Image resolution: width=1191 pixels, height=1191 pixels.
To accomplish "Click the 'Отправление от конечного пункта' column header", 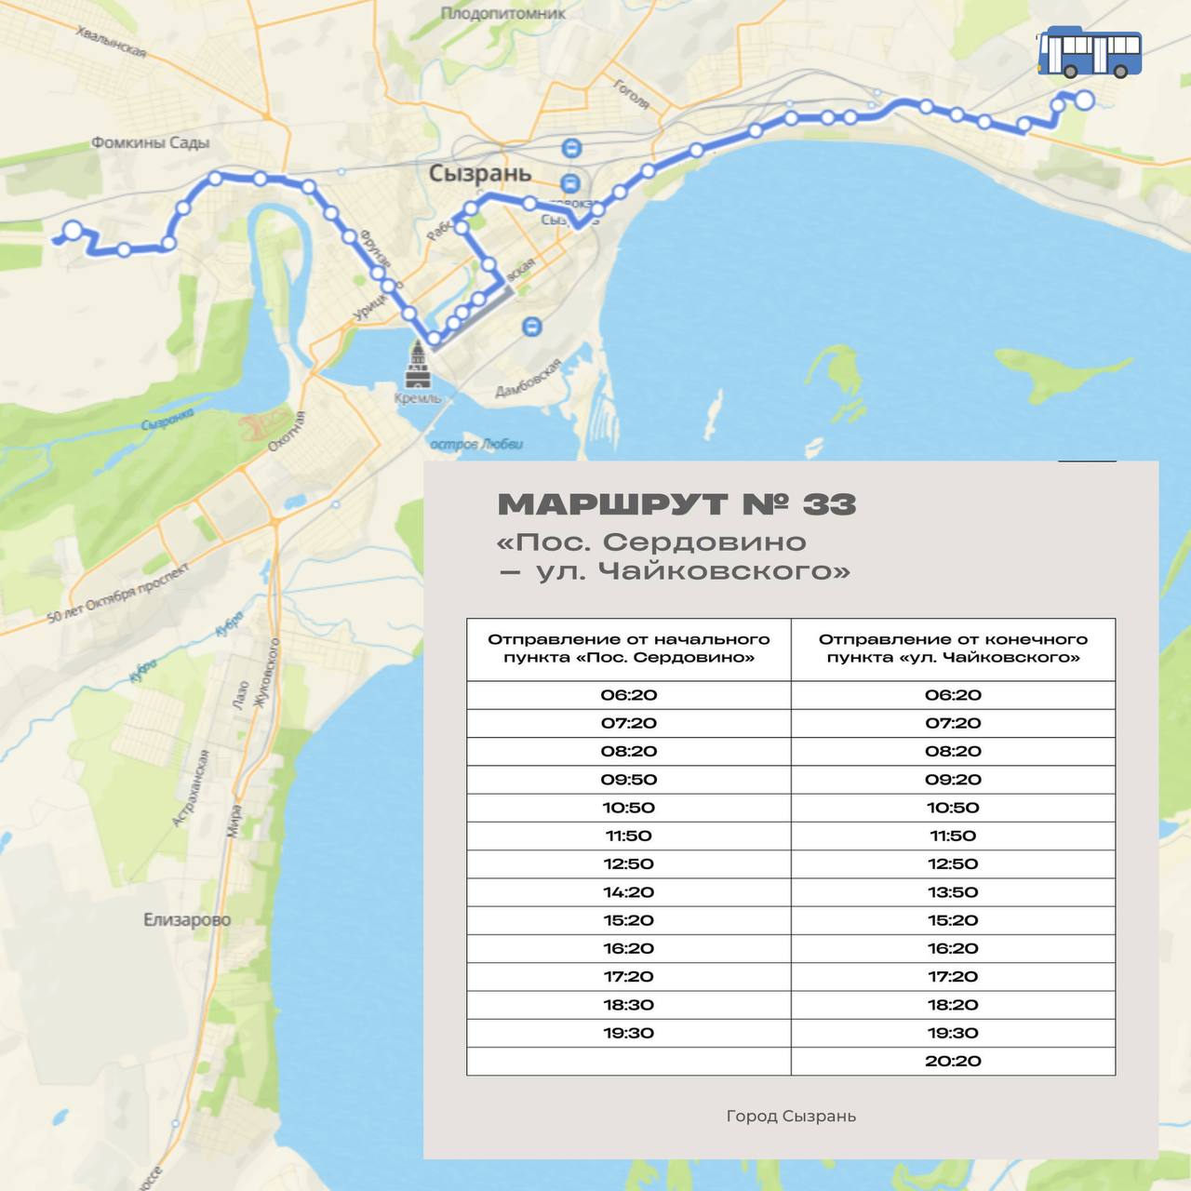I will [953, 649].
